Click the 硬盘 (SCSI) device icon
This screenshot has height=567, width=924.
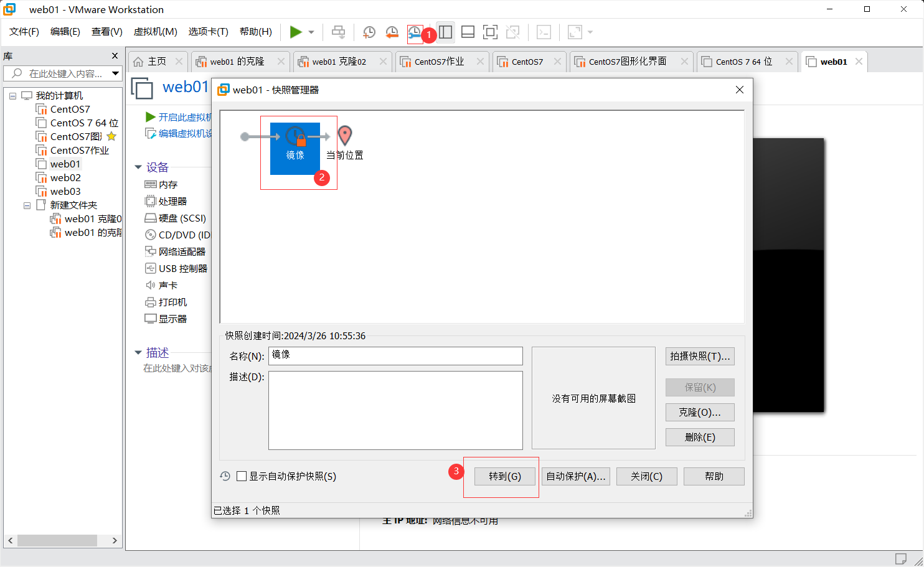point(150,218)
